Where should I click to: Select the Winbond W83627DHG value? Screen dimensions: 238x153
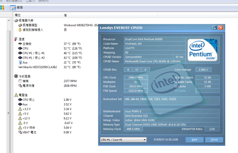click(81, 25)
